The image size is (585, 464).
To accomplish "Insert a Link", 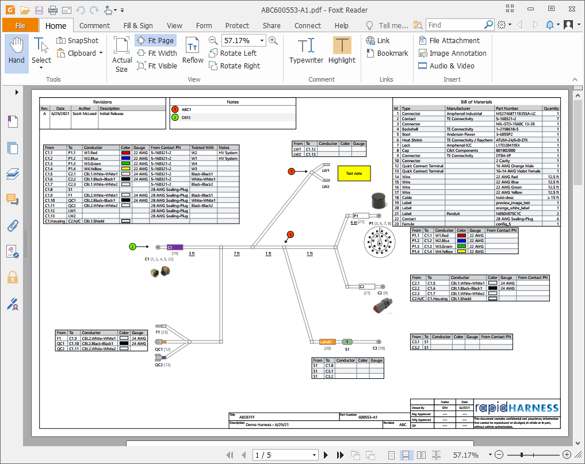I will (378, 40).
